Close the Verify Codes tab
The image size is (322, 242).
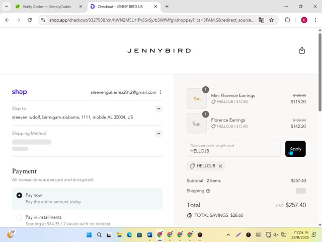[80, 7]
